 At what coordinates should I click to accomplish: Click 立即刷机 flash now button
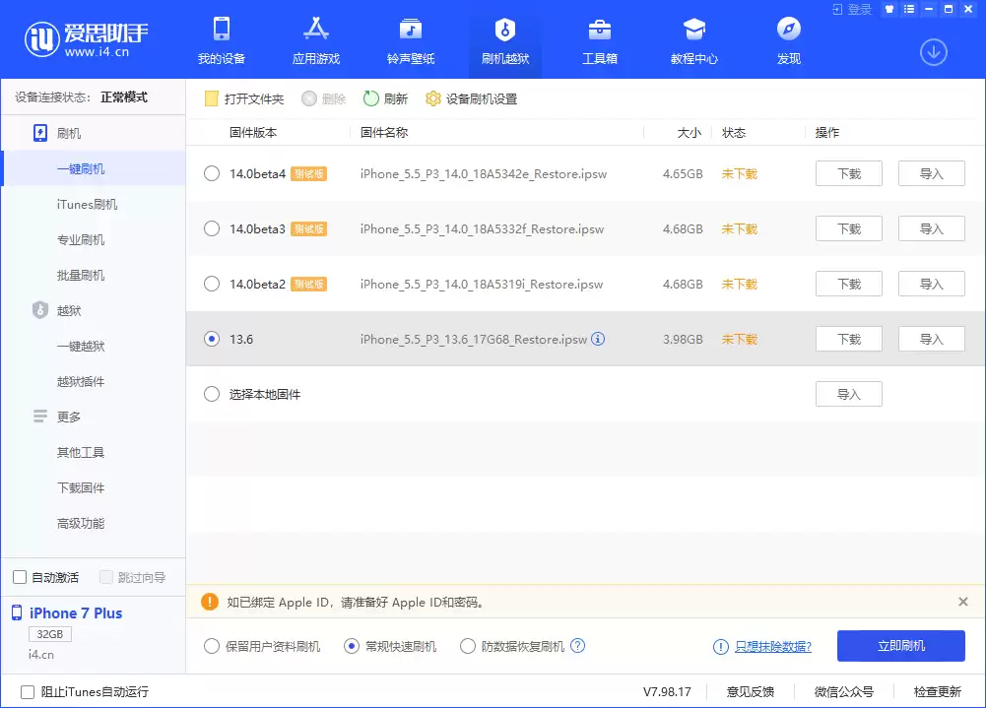[x=900, y=646]
